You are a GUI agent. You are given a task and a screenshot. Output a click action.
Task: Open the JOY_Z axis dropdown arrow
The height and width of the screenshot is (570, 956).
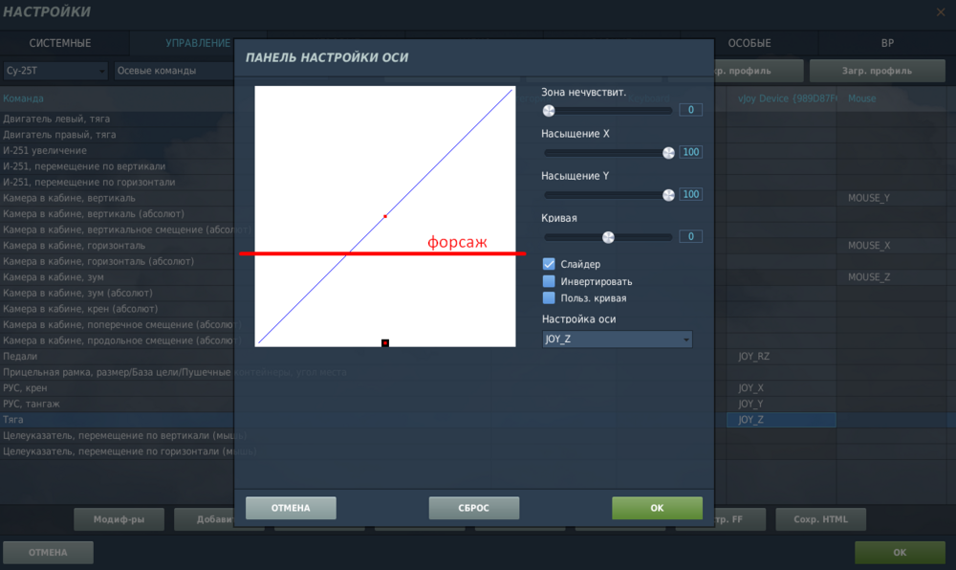coord(686,339)
